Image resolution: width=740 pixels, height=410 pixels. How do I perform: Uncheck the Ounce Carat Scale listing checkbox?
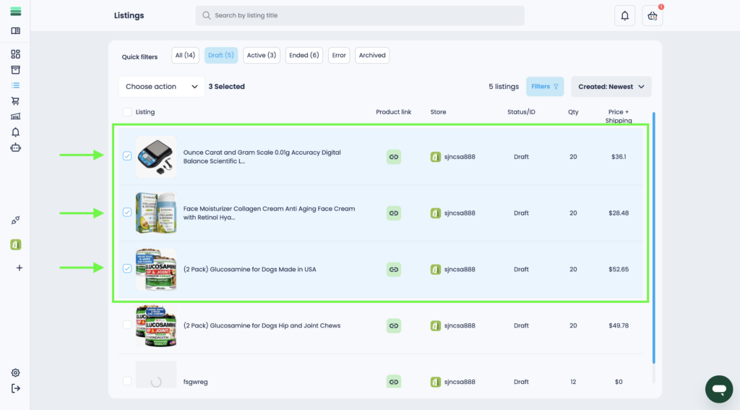click(x=127, y=156)
